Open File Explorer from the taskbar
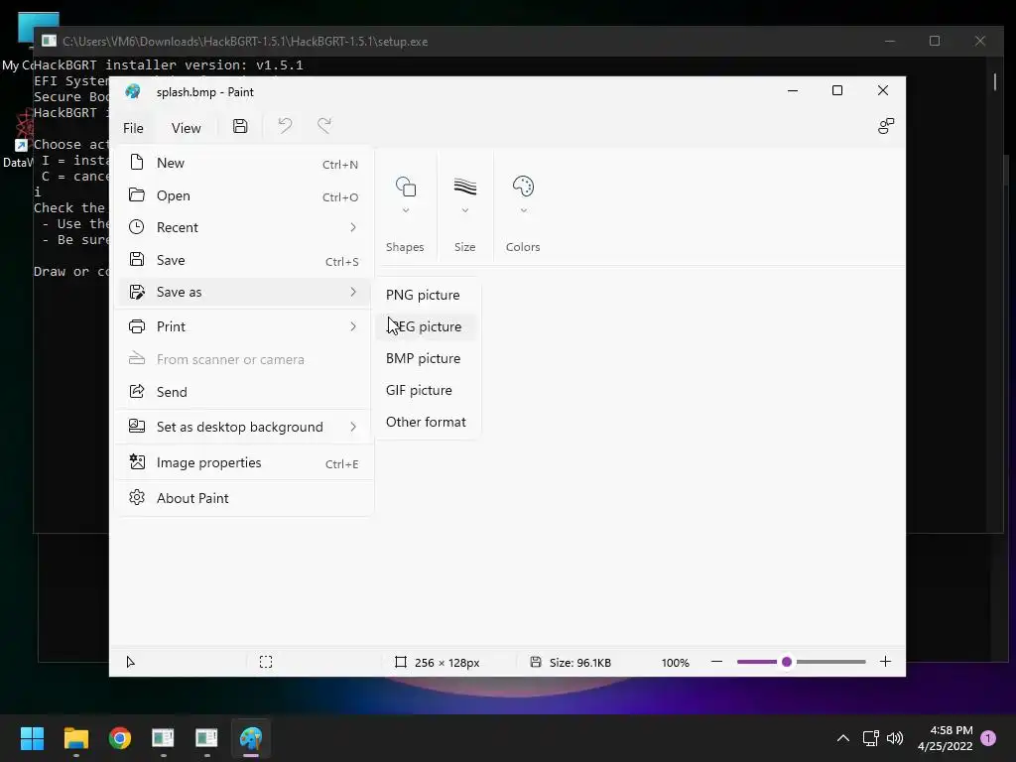1016x762 pixels. point(75,738)
